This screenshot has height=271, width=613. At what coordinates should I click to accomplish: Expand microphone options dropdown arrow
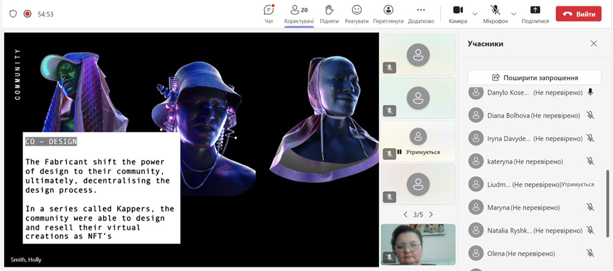pyautogui.click(x=514, y=14)
